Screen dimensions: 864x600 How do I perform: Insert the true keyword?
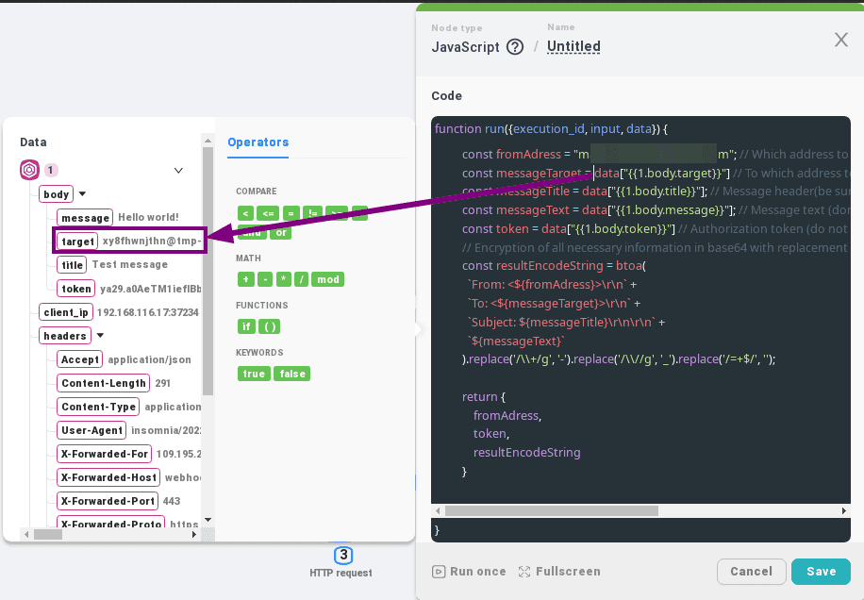(254, 374)
